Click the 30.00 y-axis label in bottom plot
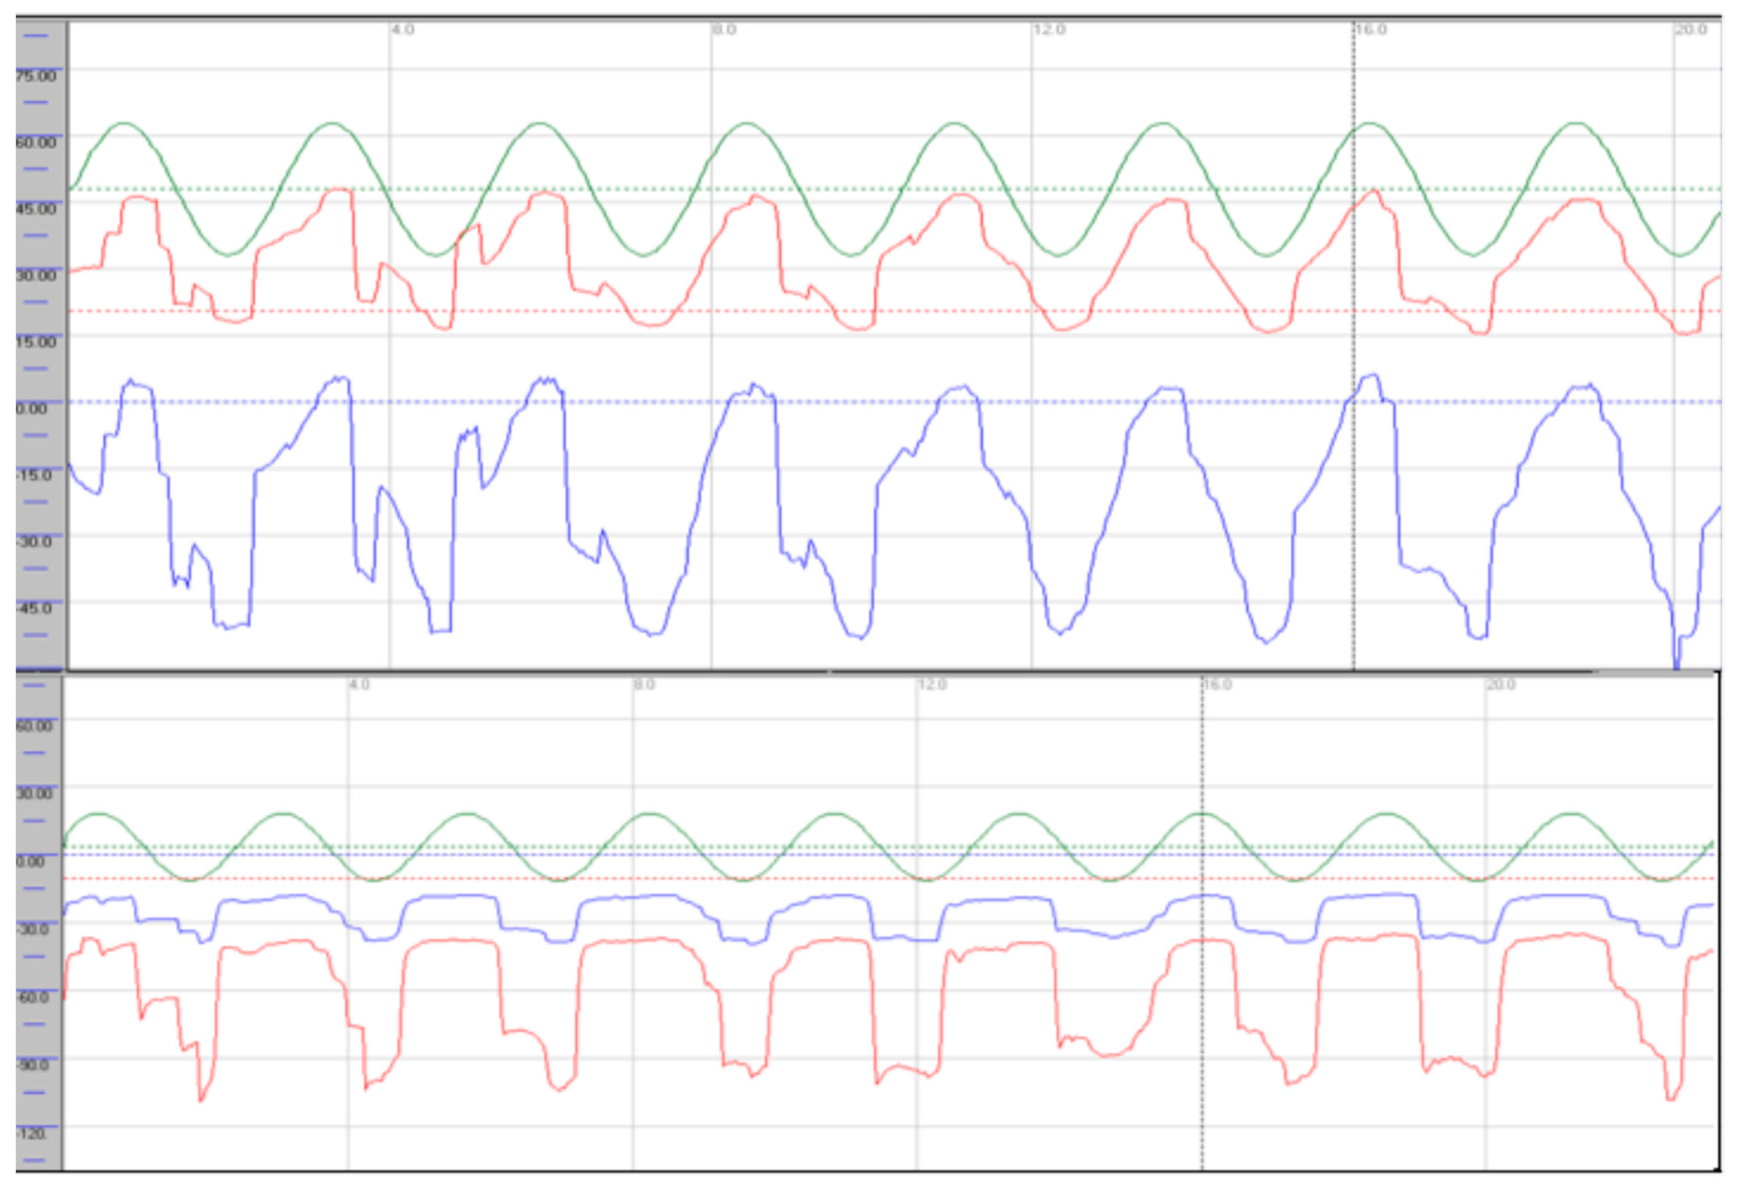This screenshot has width=1740, height=1194. tap(34, 793)
